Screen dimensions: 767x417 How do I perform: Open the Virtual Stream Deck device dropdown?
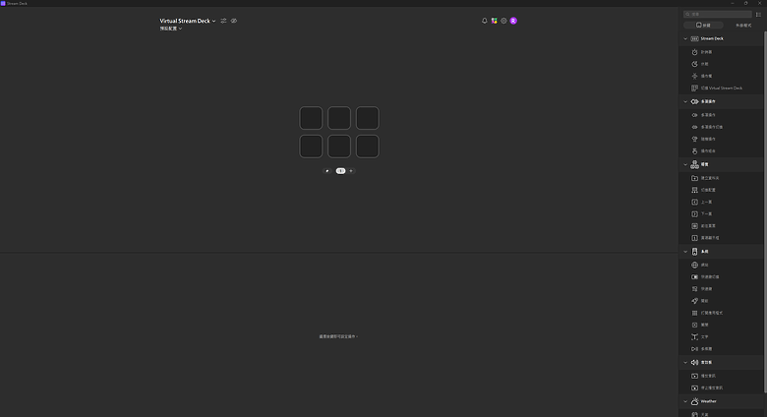(188, 21)
